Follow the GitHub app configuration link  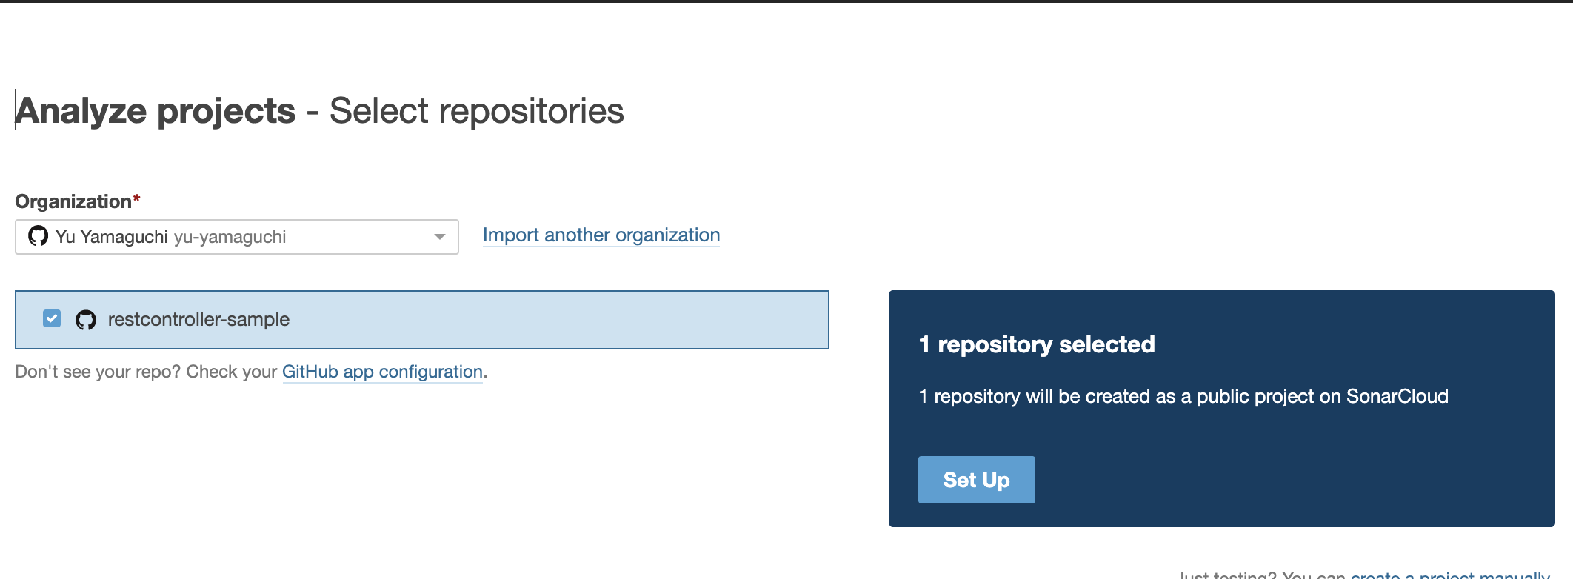[383, 371]
